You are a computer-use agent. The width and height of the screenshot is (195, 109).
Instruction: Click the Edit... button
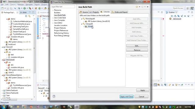pos(137,46)
